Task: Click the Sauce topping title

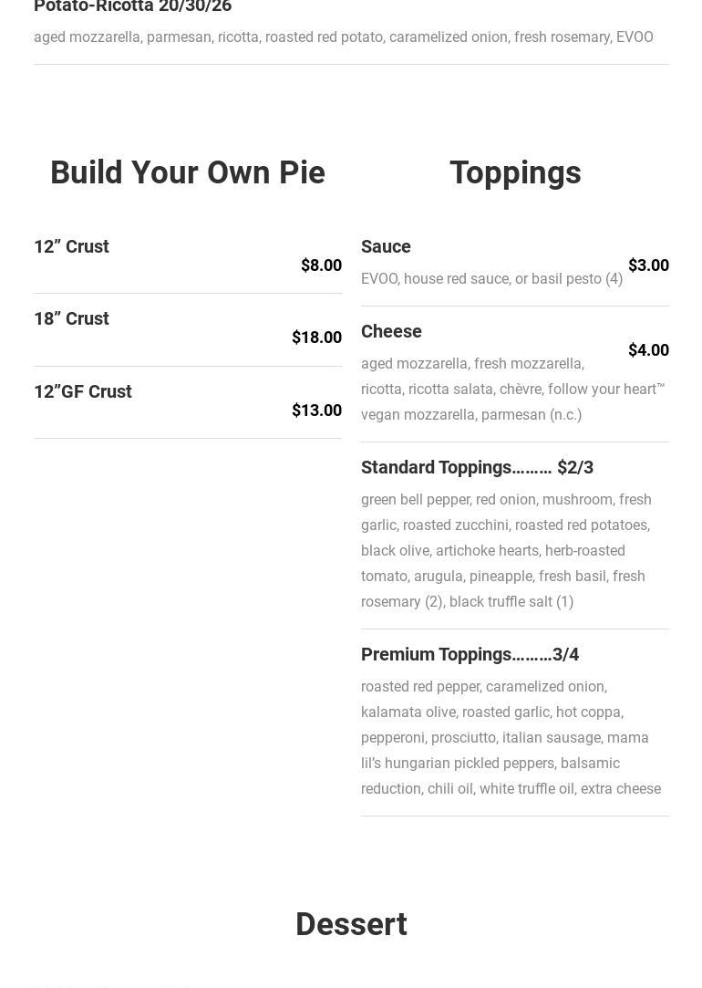Action: pos(386,246)
